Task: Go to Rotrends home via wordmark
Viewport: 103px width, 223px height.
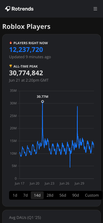Action: pos(23,9)
